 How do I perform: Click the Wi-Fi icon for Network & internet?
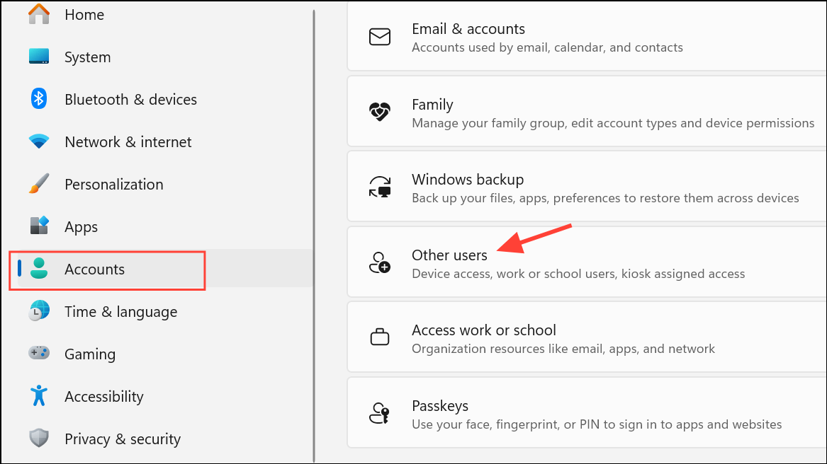coord(39,141)
